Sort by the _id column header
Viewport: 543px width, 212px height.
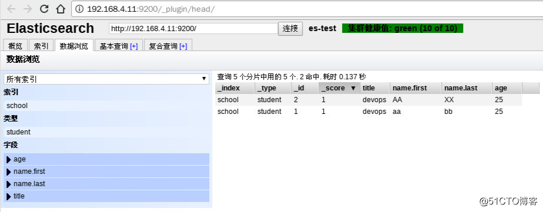(x=305, y=88)
